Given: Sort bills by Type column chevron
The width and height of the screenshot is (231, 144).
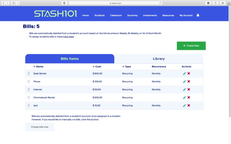Looking at the screenshot, I should [123, 67].
